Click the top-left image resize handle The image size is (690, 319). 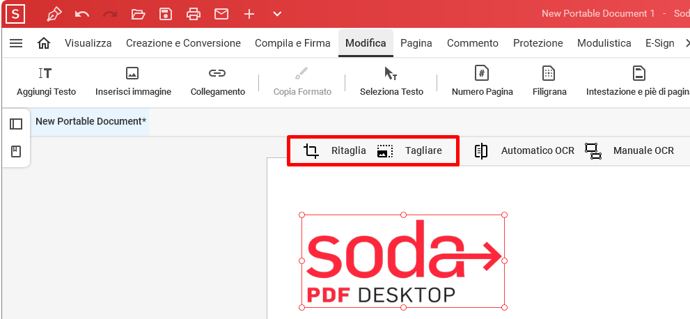coord(302,215)
